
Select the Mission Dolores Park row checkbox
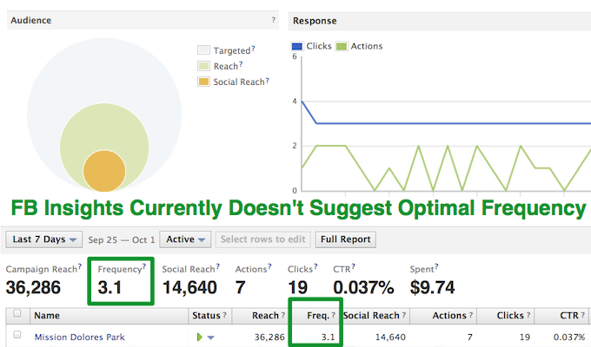tap(17, 336)
